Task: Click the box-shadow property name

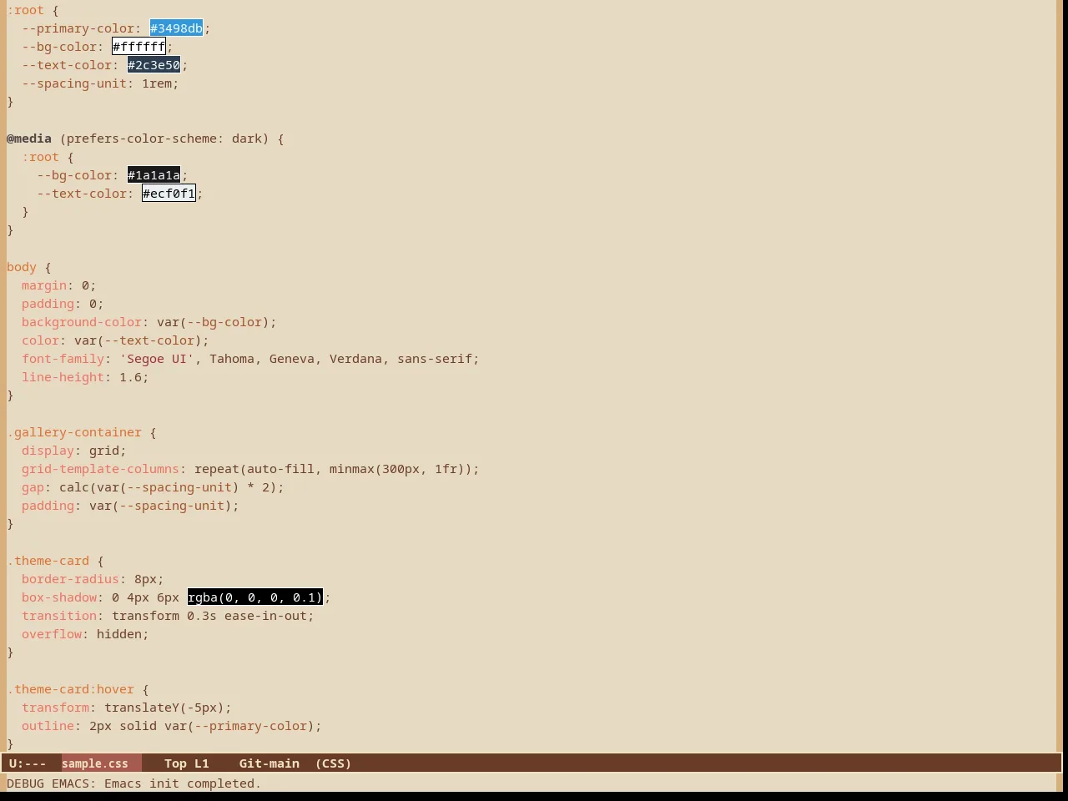Action: pos(59,597)
